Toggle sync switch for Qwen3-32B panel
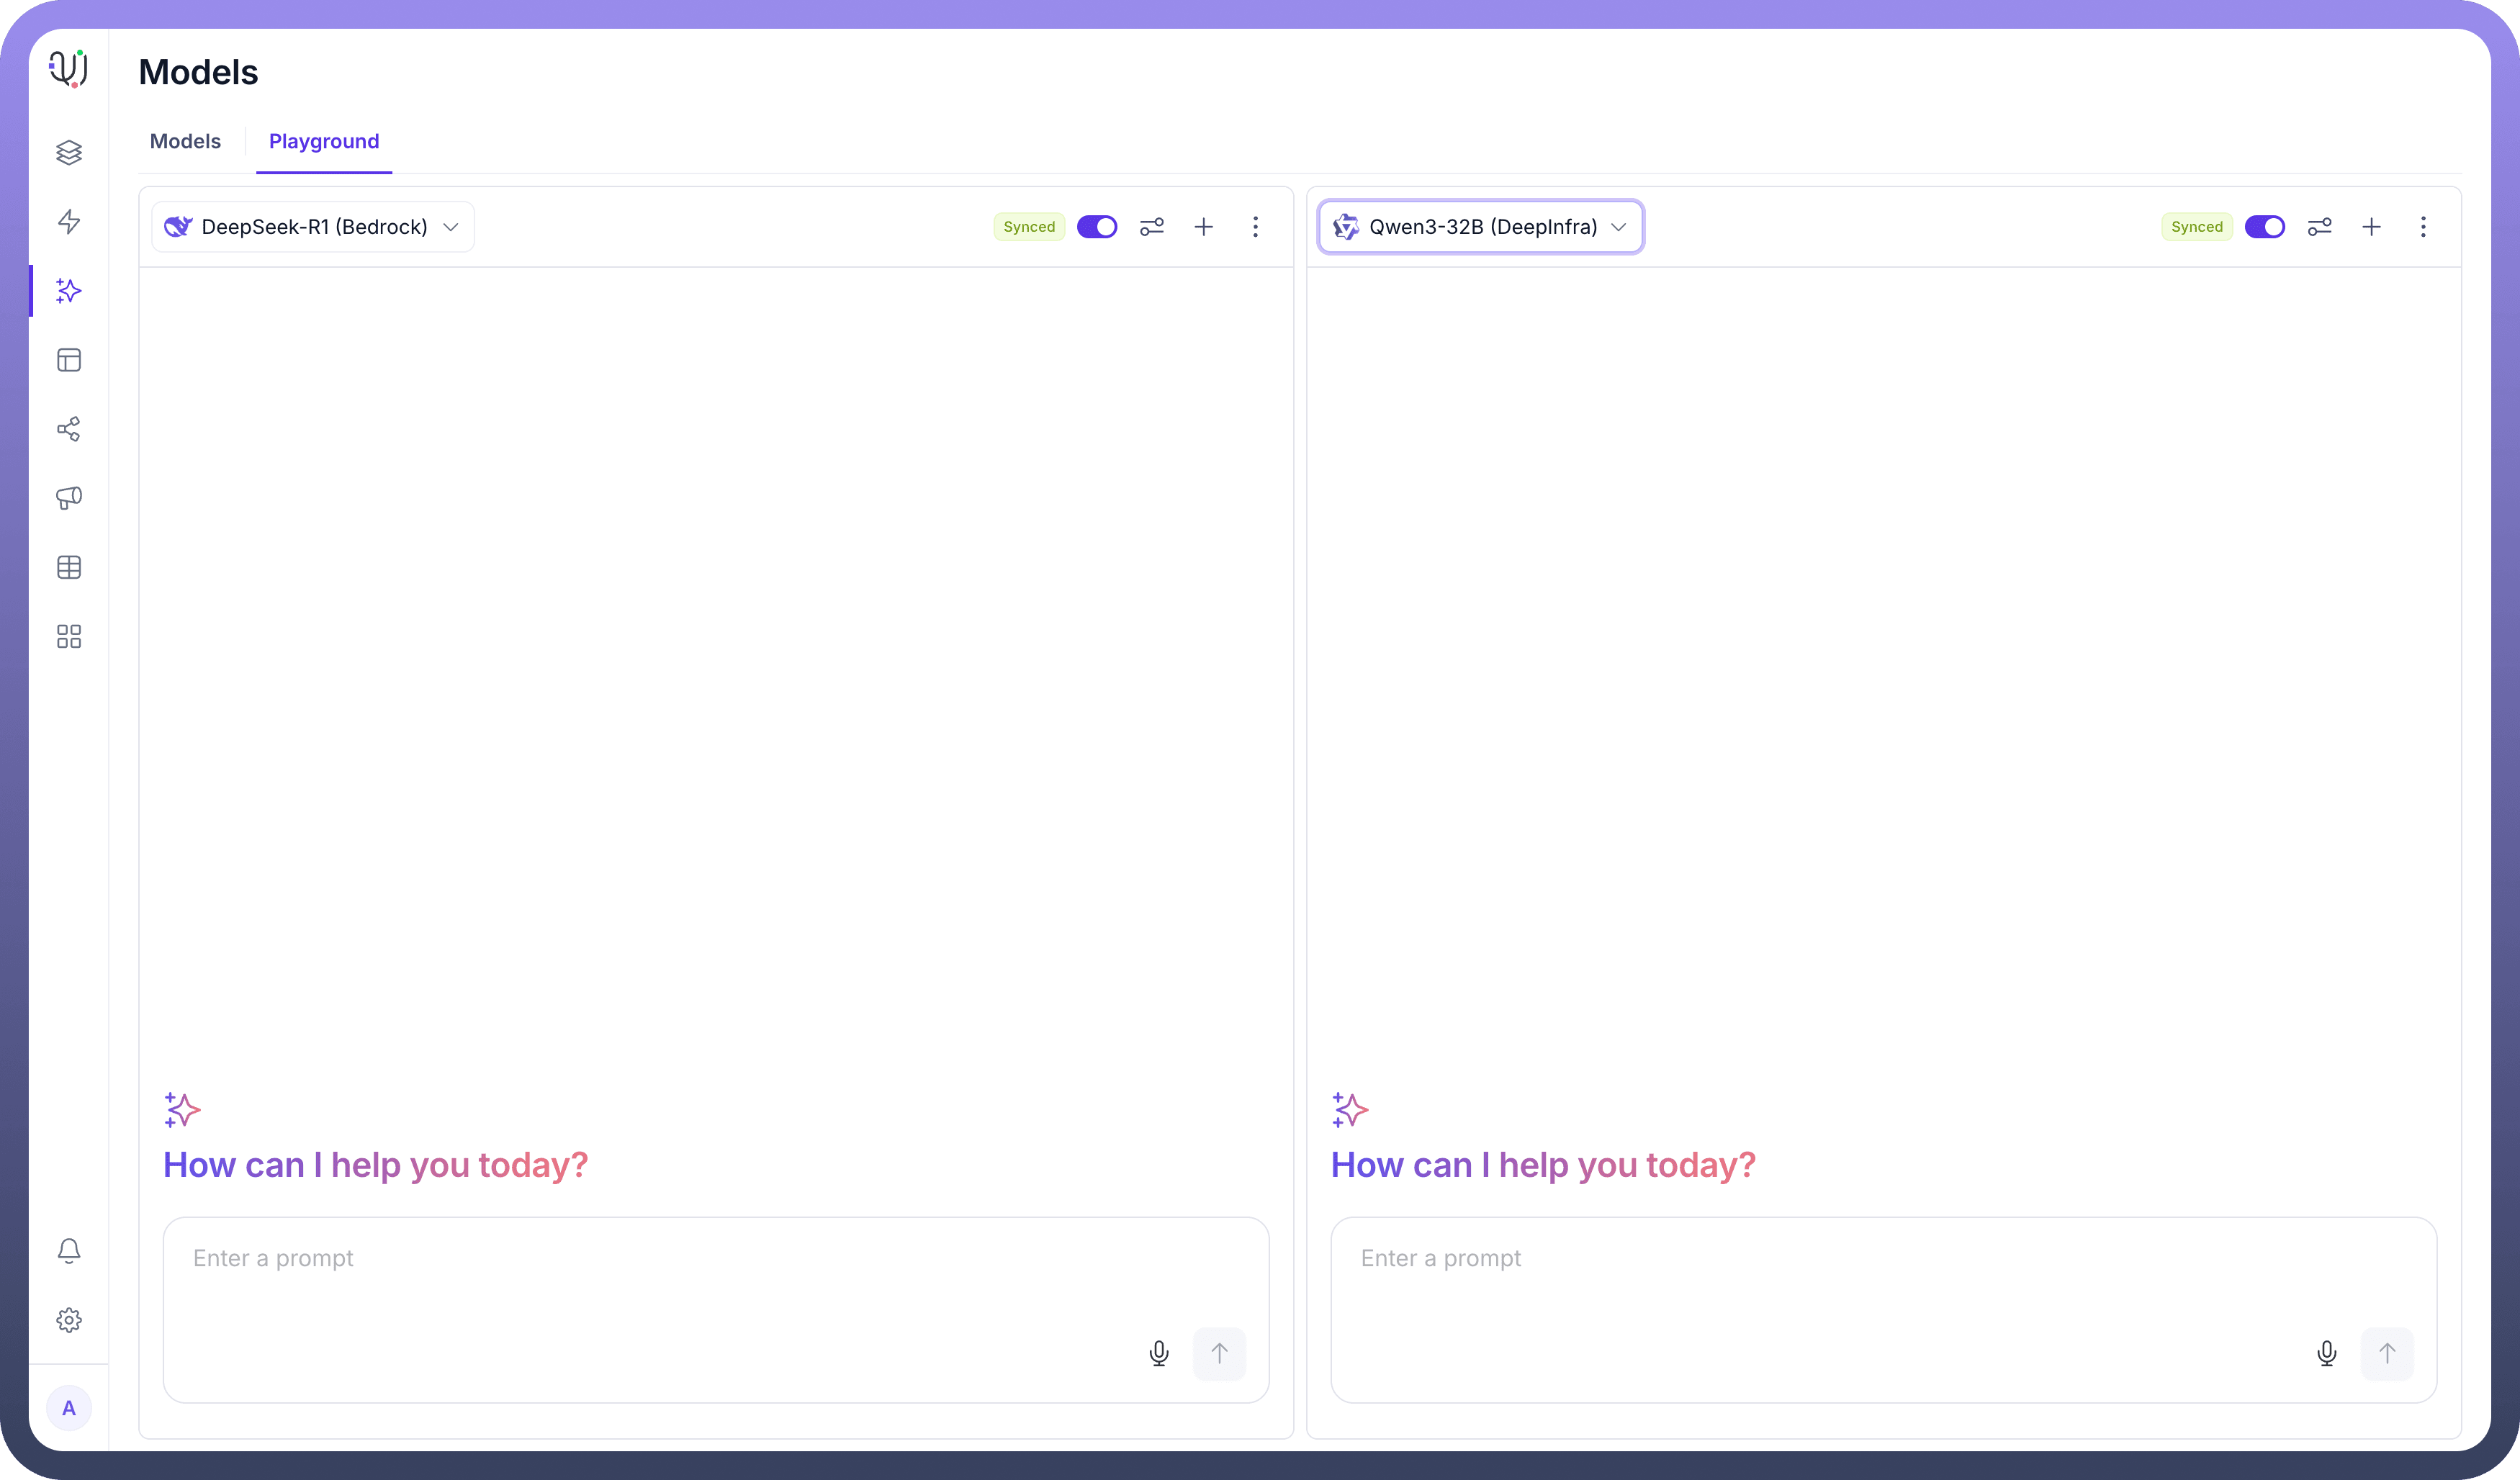 [2264, 227]
